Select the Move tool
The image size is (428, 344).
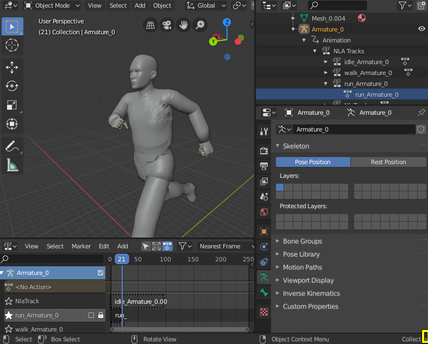[12, 67]
